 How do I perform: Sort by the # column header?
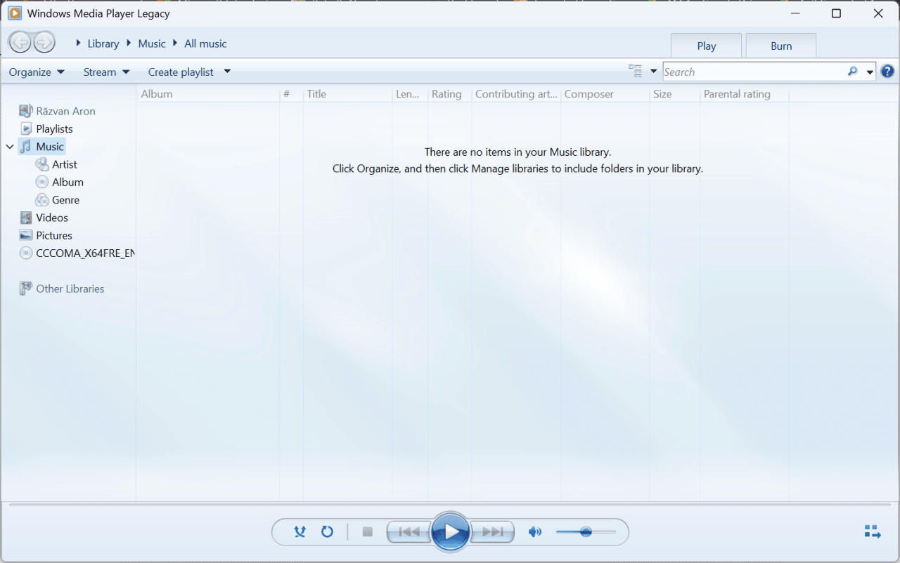pyautogui.click(x=291, y=94)
